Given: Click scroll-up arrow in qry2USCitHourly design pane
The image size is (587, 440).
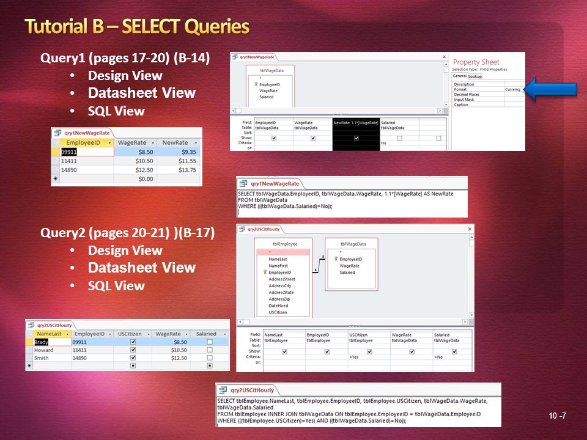Looking at the screenshot, I should tap(471, 237).
